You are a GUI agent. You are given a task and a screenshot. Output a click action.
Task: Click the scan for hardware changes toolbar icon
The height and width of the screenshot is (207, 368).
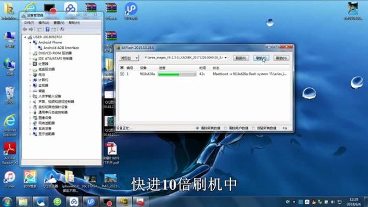pos(62,30)
